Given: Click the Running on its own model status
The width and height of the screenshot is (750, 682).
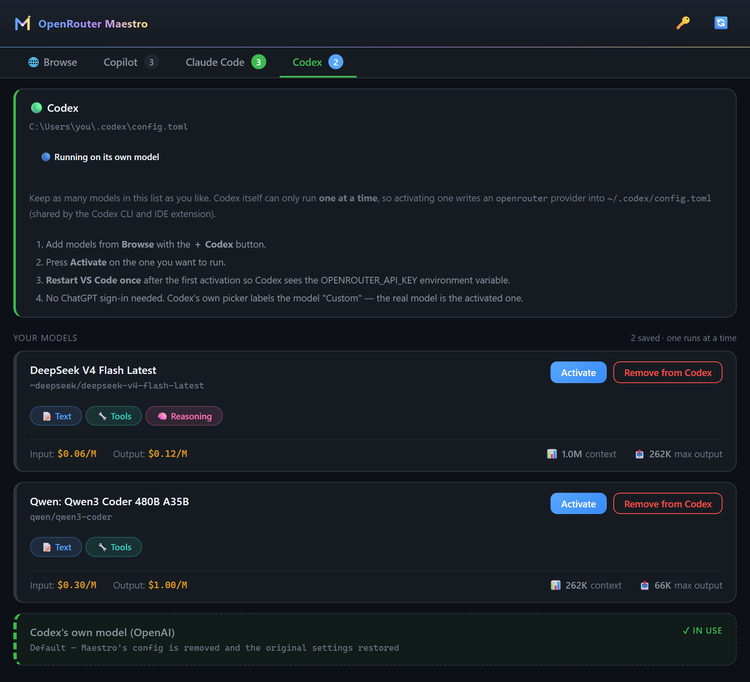Looking at the screenshot, I should (100, 157).
